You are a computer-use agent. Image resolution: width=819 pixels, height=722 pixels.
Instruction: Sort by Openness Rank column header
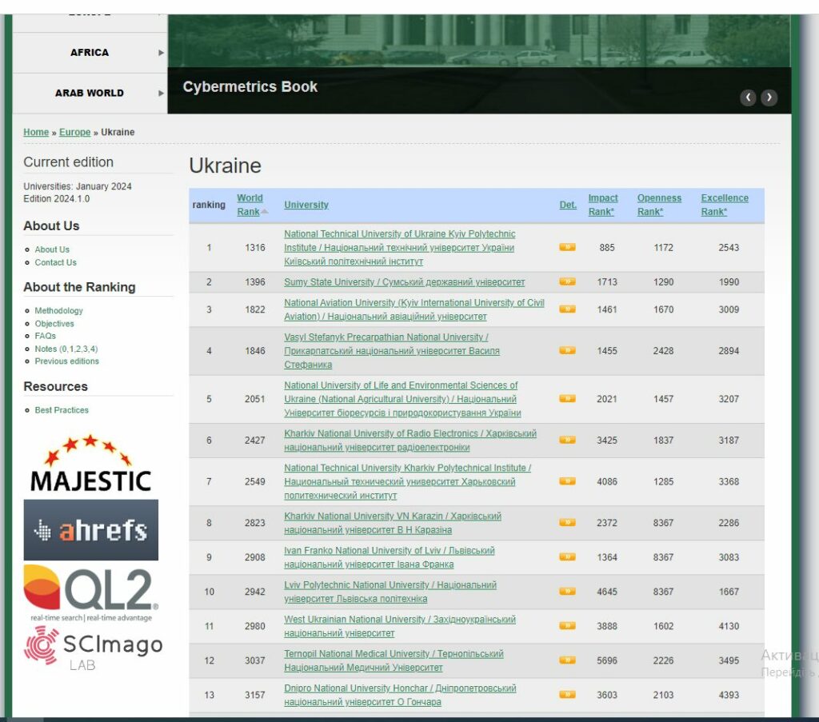pyautogui.click(x=659, y=205)
